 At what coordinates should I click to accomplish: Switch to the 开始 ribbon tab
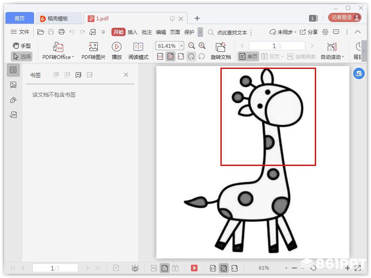pyautogui.click(x=118, y=32)
